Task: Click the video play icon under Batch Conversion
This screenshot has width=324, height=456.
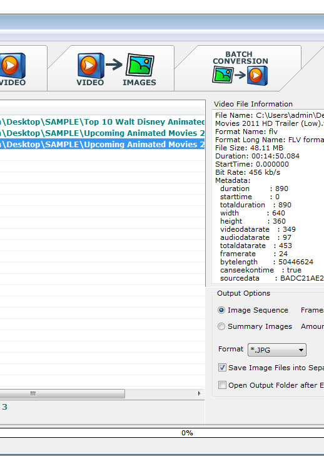Action: pos(257,76)
